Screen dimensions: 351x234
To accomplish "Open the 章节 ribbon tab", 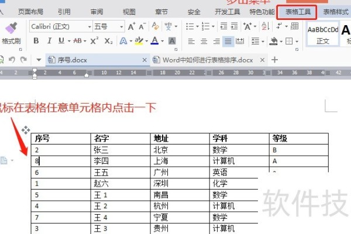I will [x=161, y=12].
